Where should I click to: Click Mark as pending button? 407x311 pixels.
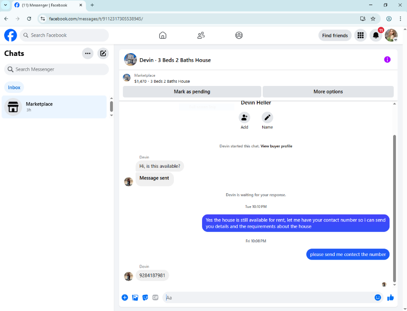[192, 91]
